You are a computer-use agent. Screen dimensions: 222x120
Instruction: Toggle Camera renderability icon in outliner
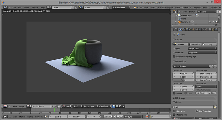[x=216, y=22]
